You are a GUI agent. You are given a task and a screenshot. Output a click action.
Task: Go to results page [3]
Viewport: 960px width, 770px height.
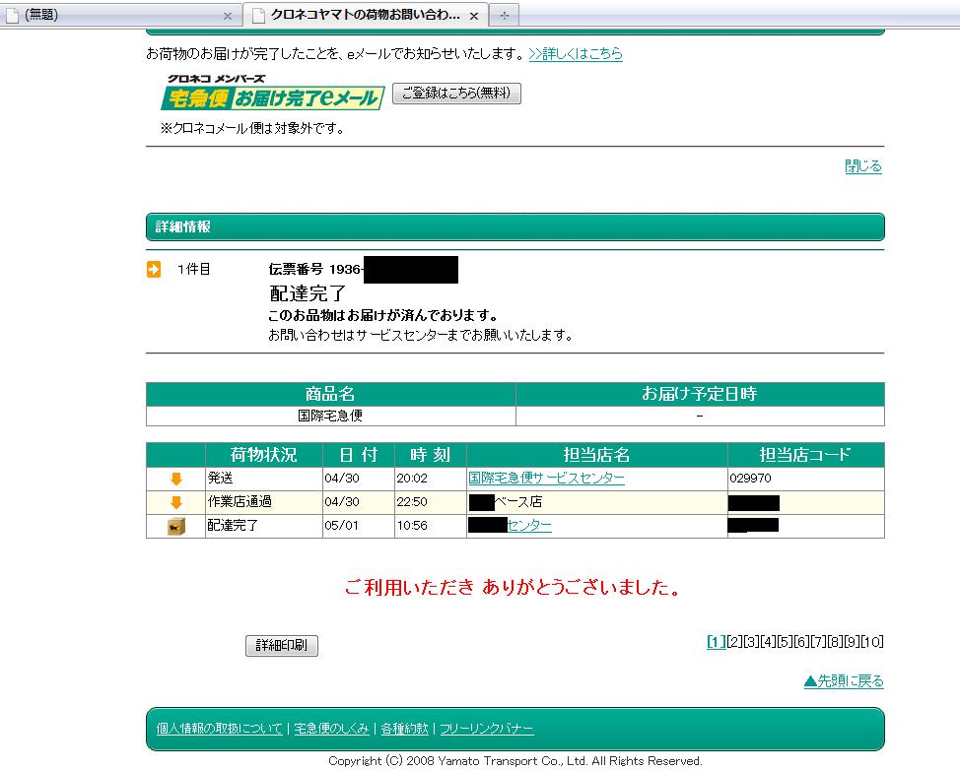751,642
